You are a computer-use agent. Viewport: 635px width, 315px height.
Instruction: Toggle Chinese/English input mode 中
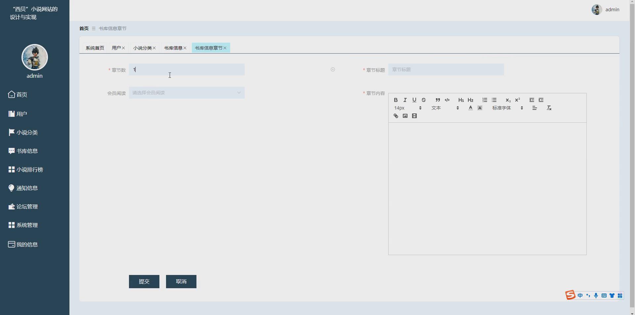580,295
